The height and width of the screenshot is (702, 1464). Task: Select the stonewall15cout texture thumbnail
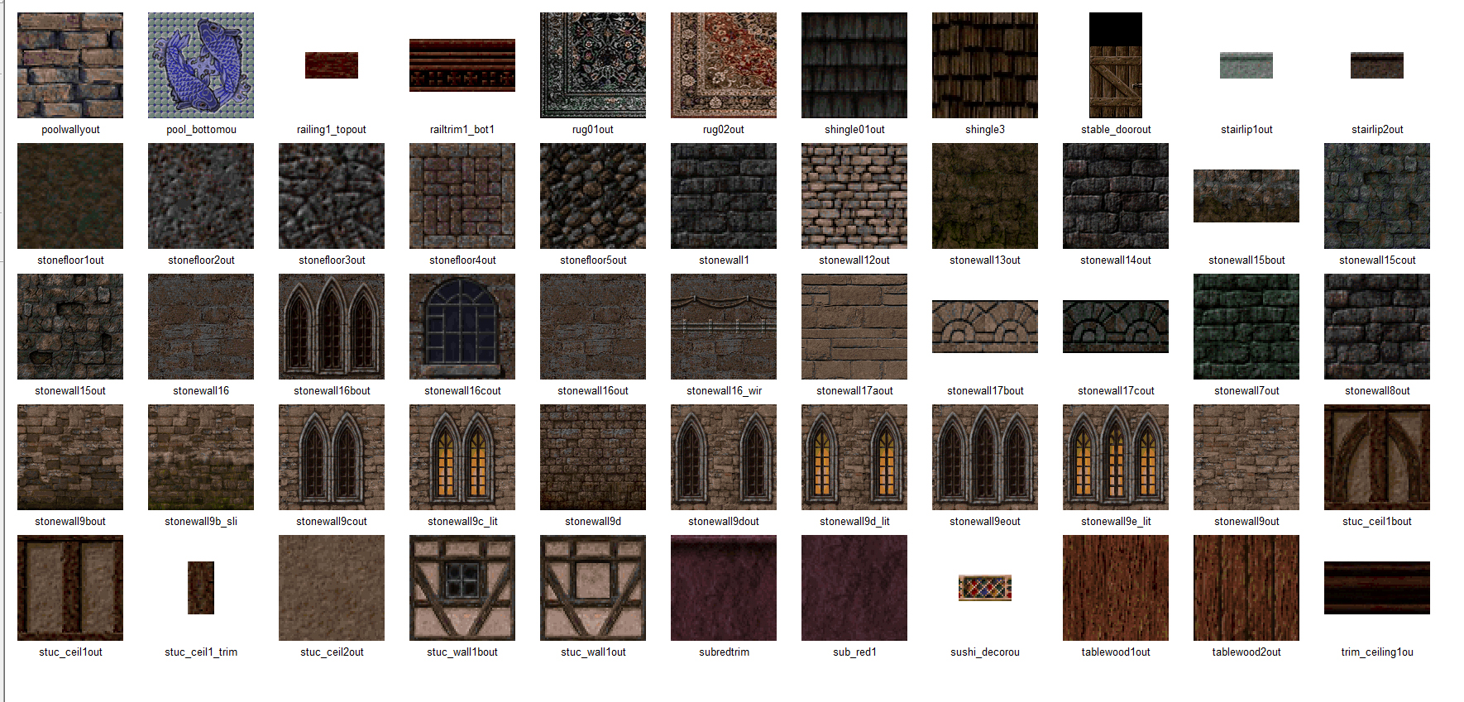click(1377, 196)
